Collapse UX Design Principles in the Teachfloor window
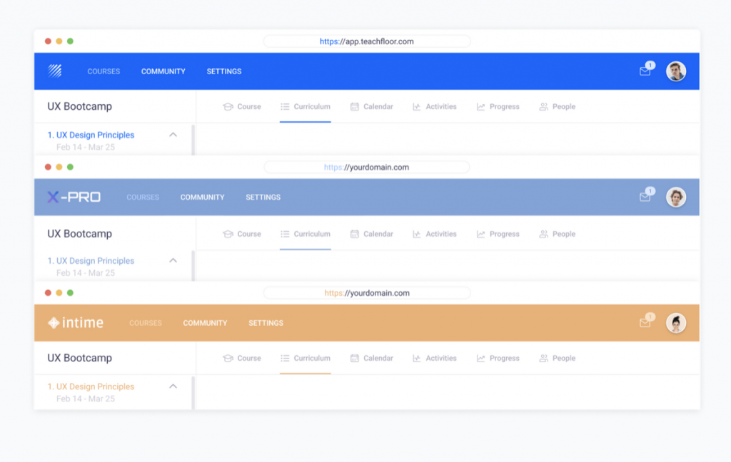 pyautogui.click(x=173, y=135)
